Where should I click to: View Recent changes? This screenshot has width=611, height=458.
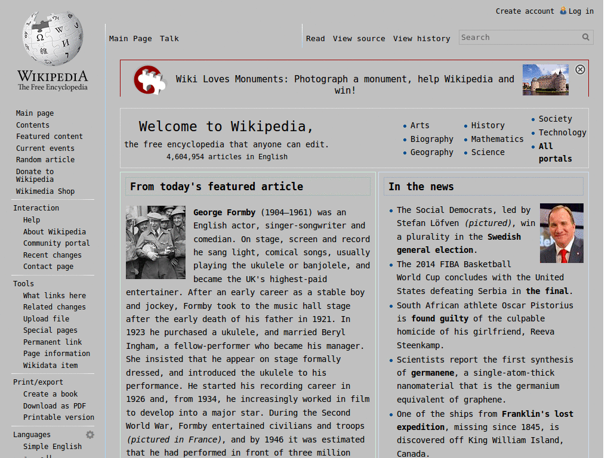pyautogui.click(x=53, y=255)
